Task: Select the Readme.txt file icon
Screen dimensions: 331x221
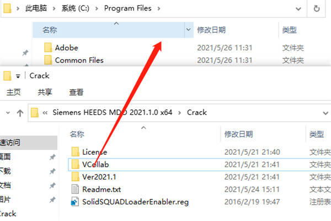Action: pyautogui.click(x=75, y=189)
